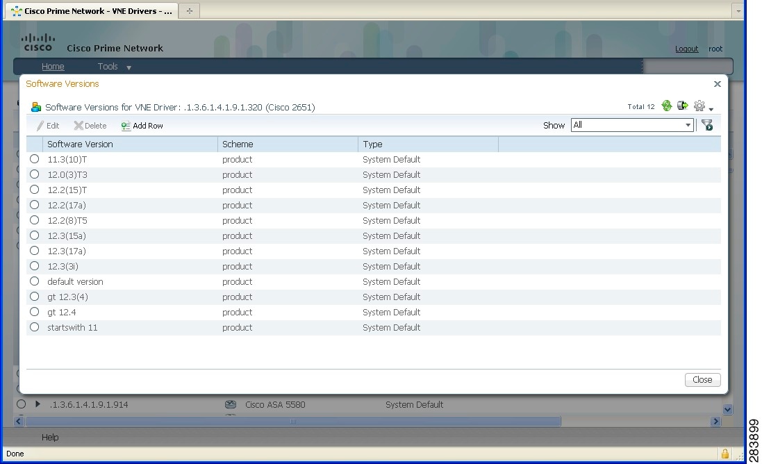Click the Delete toolbar button
The image size is (762, 464).
(x=90, y=126)
